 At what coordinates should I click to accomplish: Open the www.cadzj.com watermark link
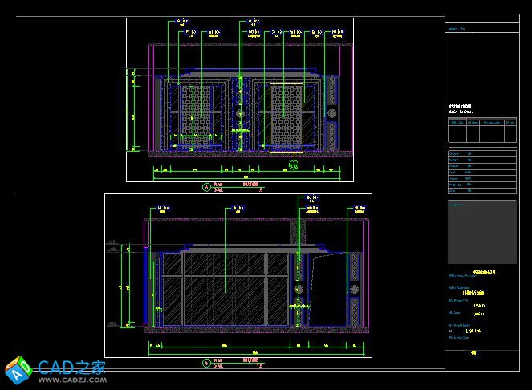pos(69,380)
